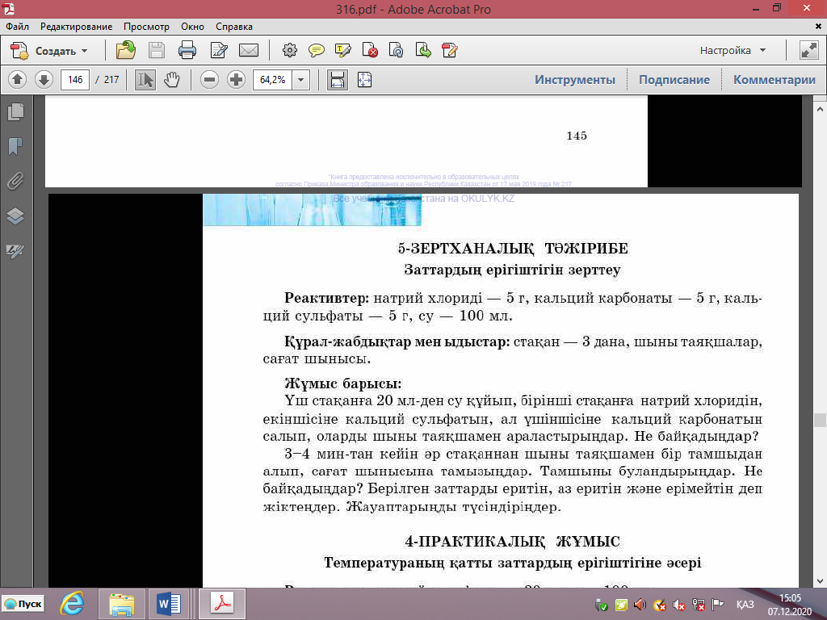Expand the zoom level dropdown arrow
The width and height of the screenshot is (827, 620).
(x=300, y=80)
